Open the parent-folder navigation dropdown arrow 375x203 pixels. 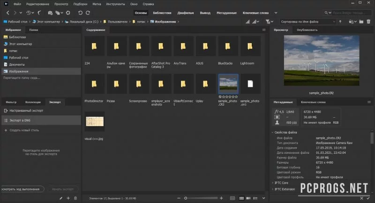[x=21, y=13]
